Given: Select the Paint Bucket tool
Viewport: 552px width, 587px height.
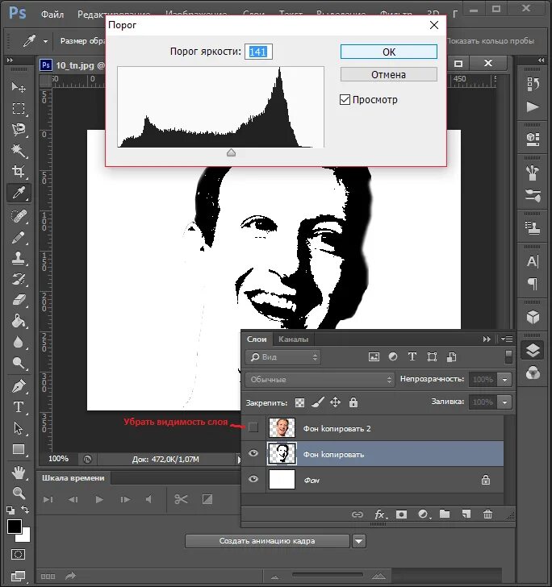Looking at the screenshot, I should [x=18, y=321].
